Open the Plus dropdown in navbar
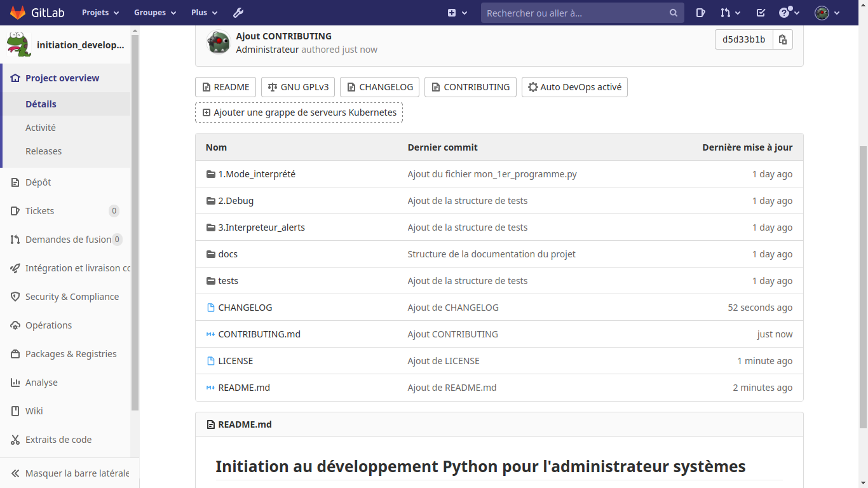Viewport: 868px width, 488px height. [x=204, y=13]
